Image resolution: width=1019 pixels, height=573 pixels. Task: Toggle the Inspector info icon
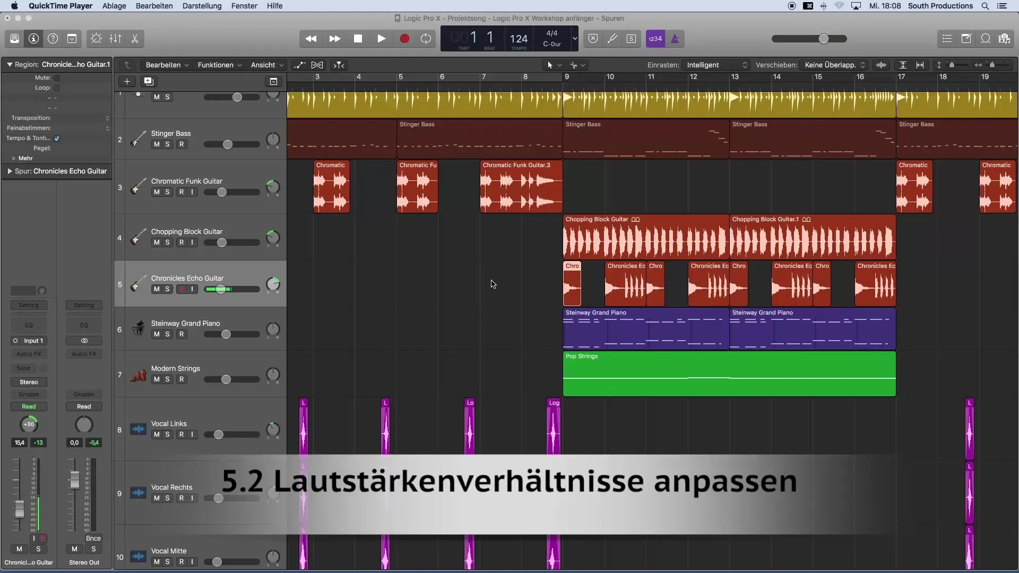[33, 39]
